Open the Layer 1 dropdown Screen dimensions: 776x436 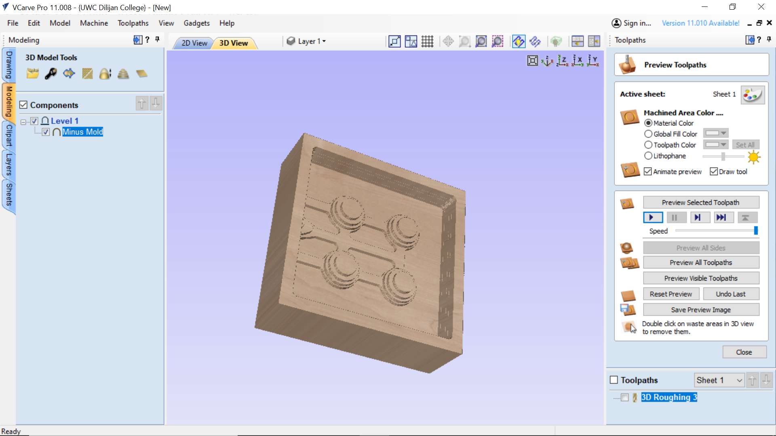click(x=310, y=41)
